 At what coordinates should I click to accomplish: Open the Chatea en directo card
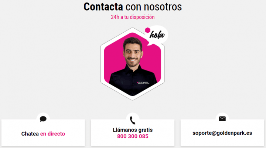pos(43,133)
